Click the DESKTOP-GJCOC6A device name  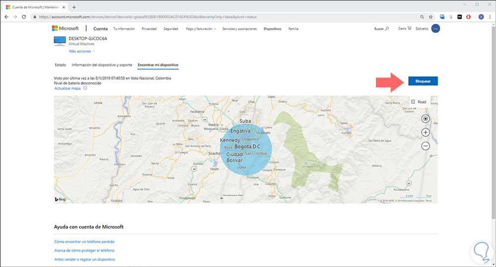[x=88, y=39]
